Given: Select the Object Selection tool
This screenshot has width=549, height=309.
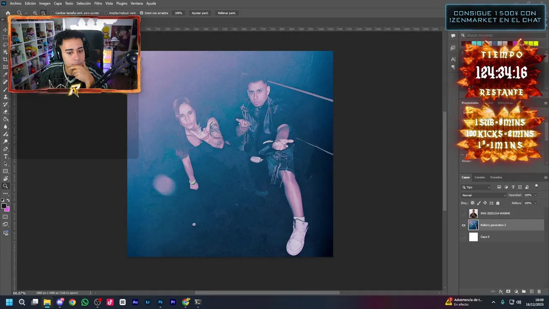Looking at the screenshot, I should (x=6, y=52).
